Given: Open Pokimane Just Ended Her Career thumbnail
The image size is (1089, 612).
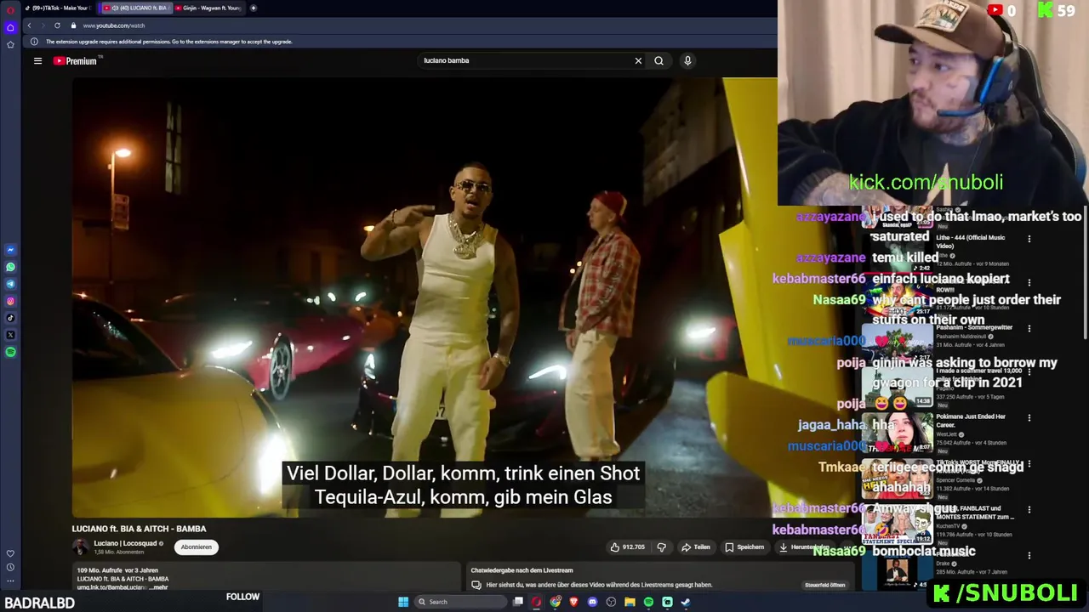Looking at the screenshot, I should (898, 432).
